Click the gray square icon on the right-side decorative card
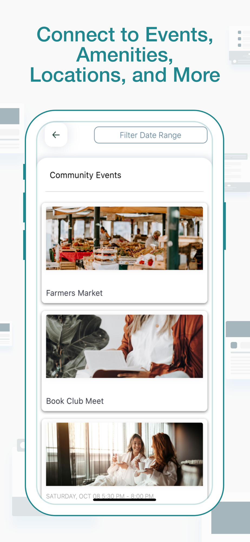Viewport: 250px width, 542px height. click(x=234, y=345)
